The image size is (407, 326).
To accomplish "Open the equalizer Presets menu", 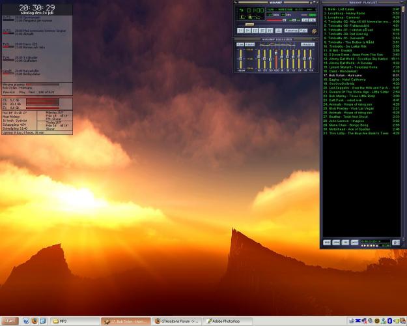I will pyautogui.click(x=307, y=44).
